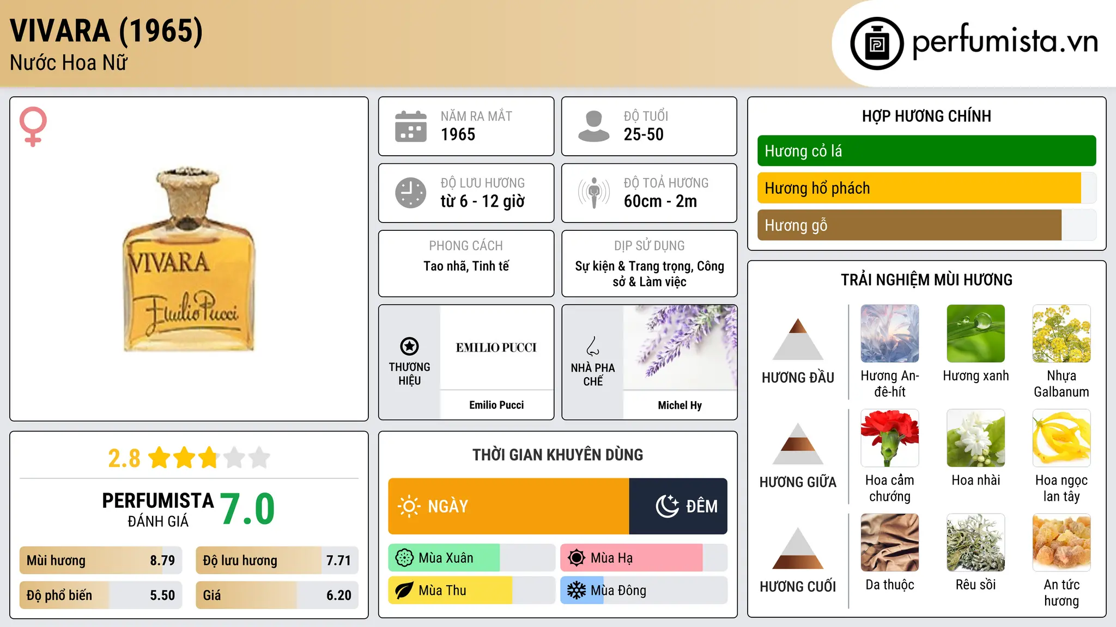Open the Emilio Pucci brand name link
1116x627 pixels.
point(496,405)
